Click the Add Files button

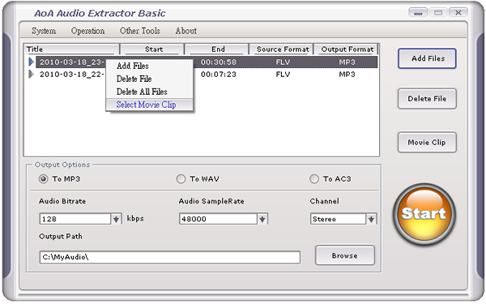click(427, 58)
